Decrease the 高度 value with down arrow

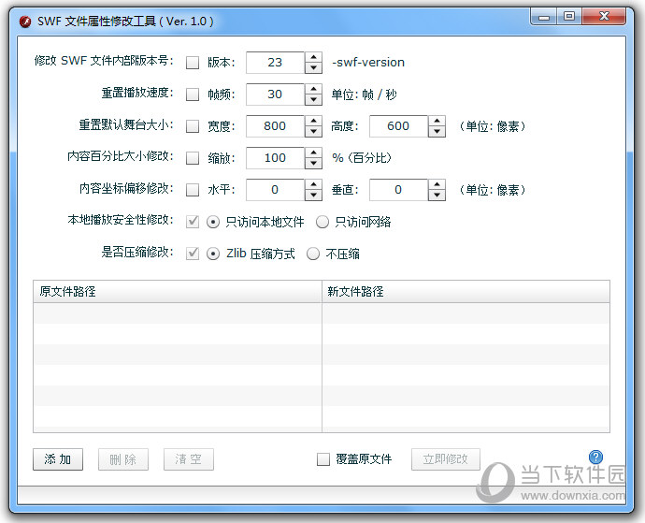point(437,131)
